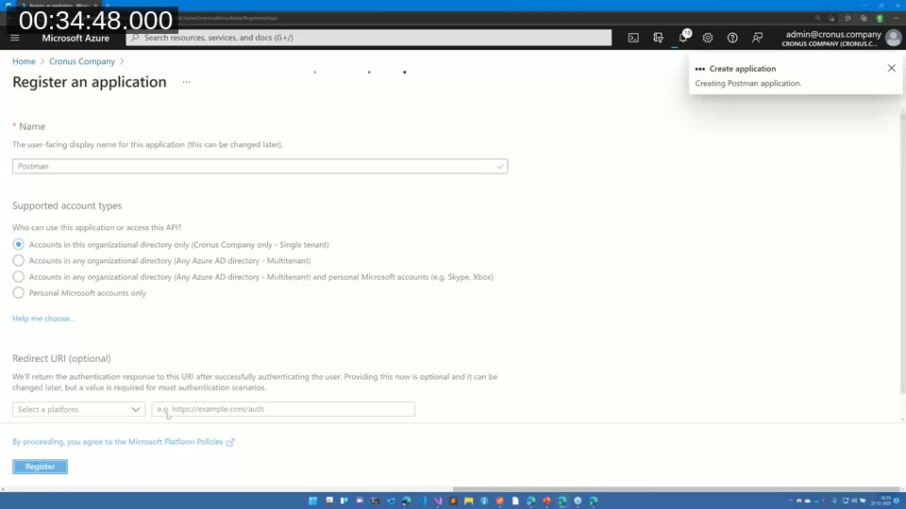The image size is (906, 509).
Task: Click the browser favorites star icon
Action: [x=847, y=19]
